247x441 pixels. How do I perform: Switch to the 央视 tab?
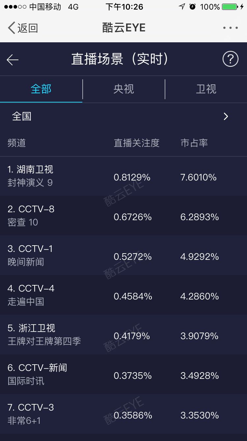coord(123,89)
